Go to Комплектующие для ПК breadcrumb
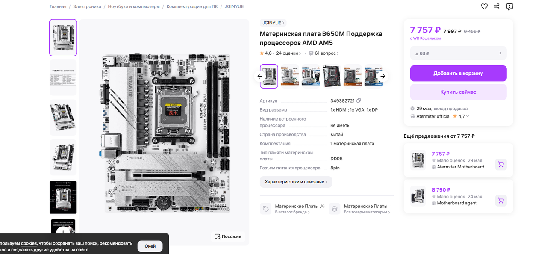 pyautogui.click(x=192, y=6)
